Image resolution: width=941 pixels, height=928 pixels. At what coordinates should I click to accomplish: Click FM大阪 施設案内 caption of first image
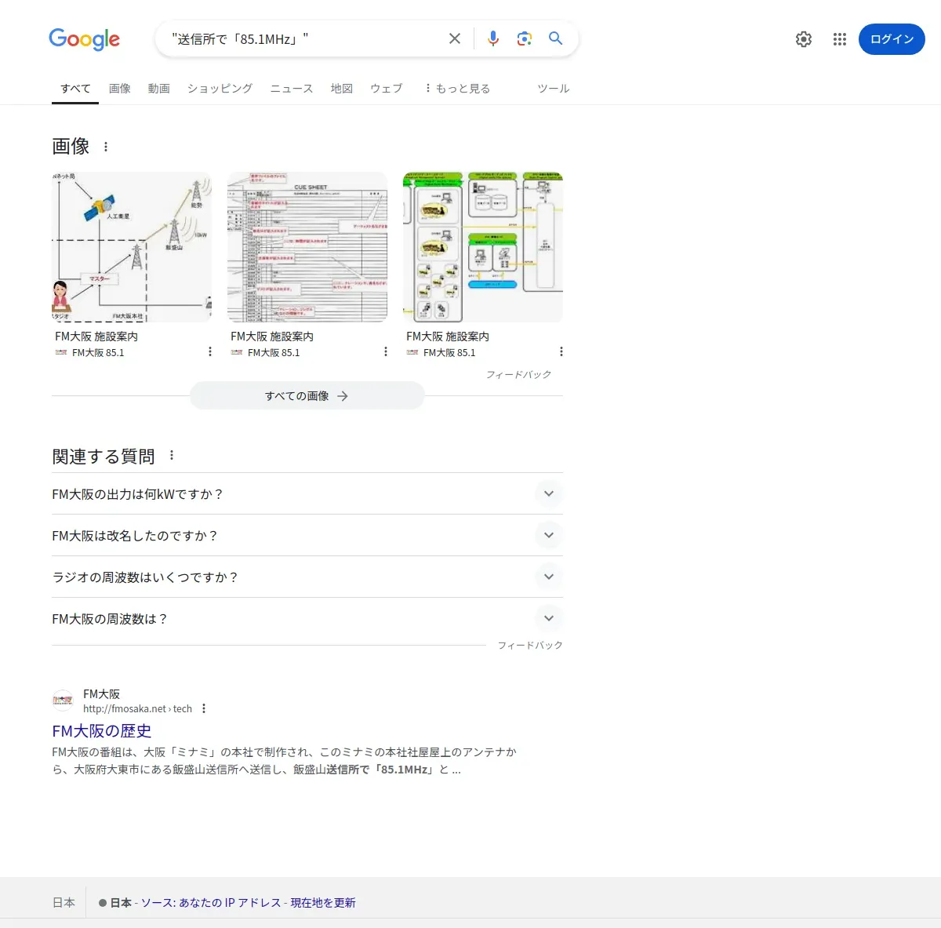(x=96, y=337)
